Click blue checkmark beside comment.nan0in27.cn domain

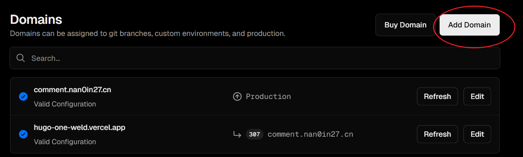point(23,96)
